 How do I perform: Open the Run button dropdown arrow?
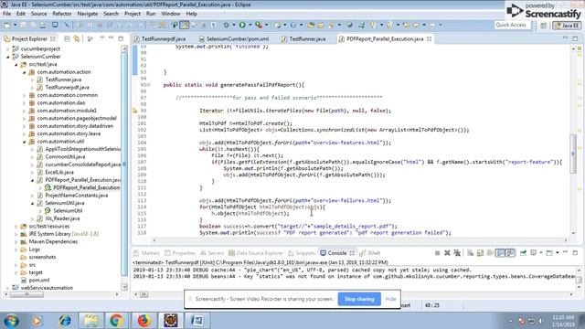250,25
